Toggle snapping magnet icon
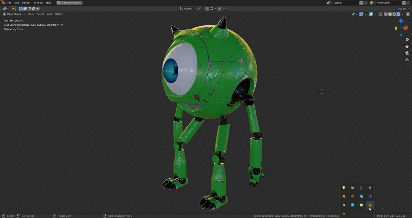The height and width of the screenshot is (218, 412). click(207, 9)
